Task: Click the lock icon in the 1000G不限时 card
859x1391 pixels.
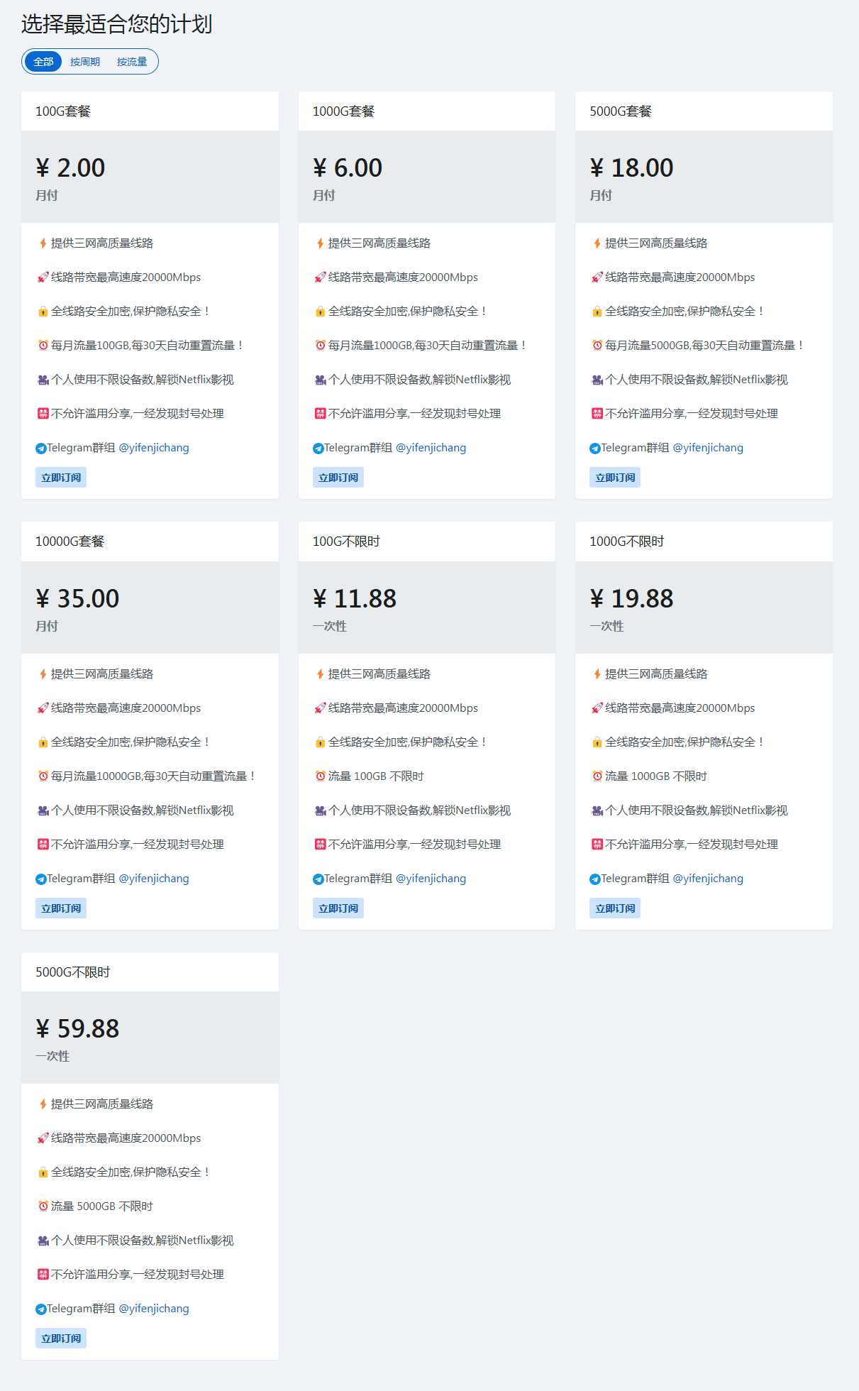Action: [x=597, y=742]
